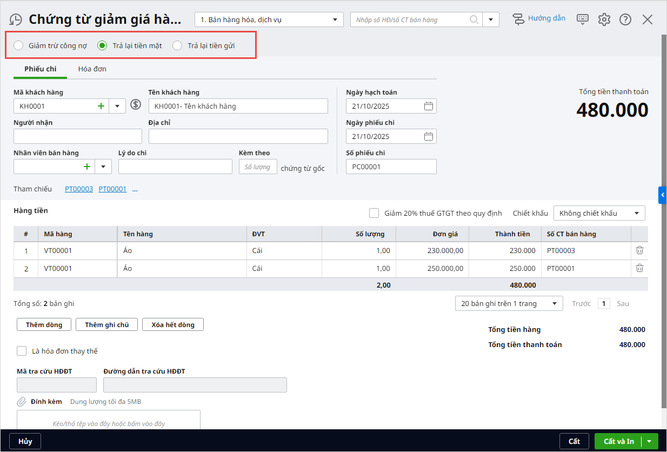Enable Giảm 20% thuế GTGT checkbox
The width and height of the screenshot is (667, 452).
(374, 213)
